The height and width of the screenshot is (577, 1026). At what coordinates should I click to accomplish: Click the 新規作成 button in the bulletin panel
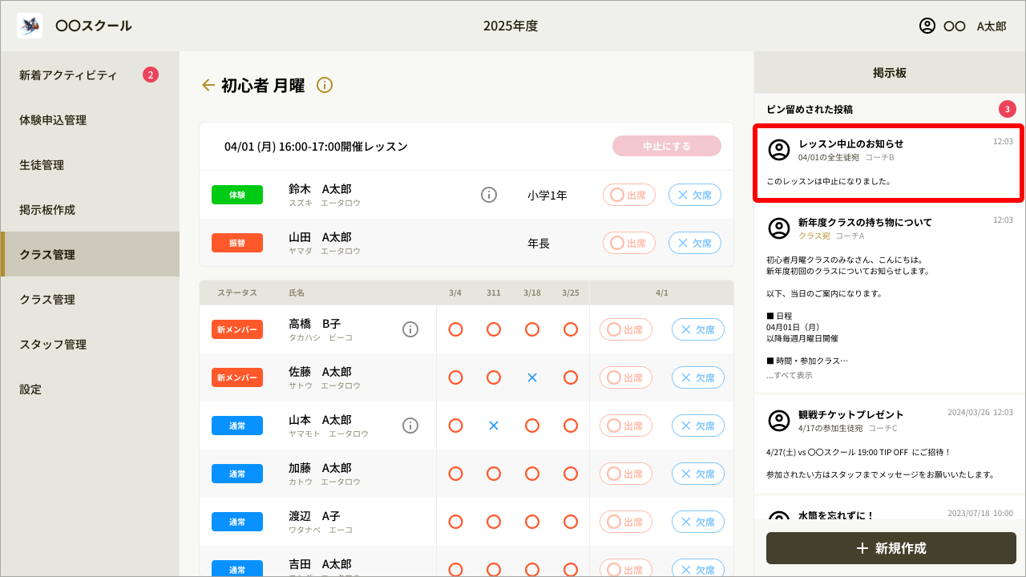coord(890,548)
